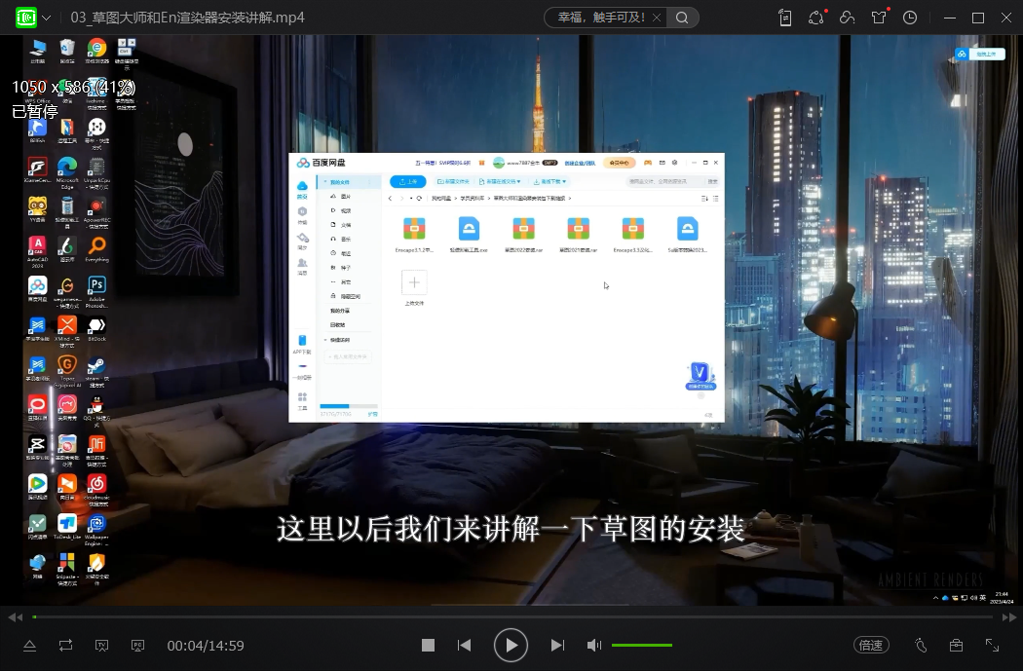Click the floating V assistant icon
Screen dimensions: 1023x671
pyautogui.click(x=701, y=376)
